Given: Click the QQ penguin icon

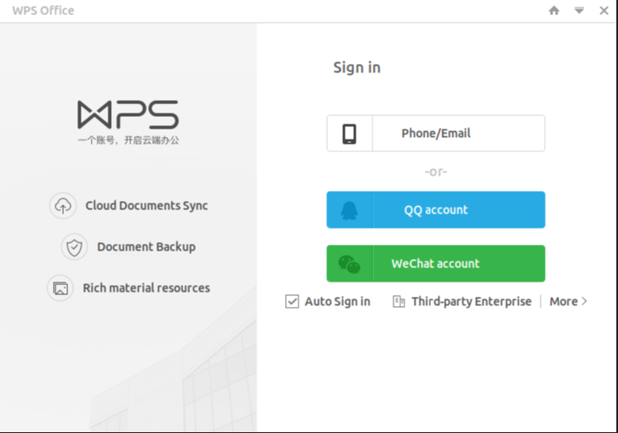Looking at the screenshot, I should point(349,210).
